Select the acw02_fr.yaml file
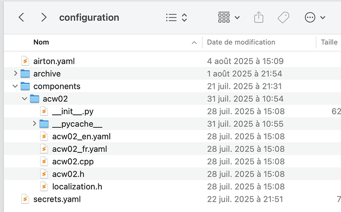 79,149
